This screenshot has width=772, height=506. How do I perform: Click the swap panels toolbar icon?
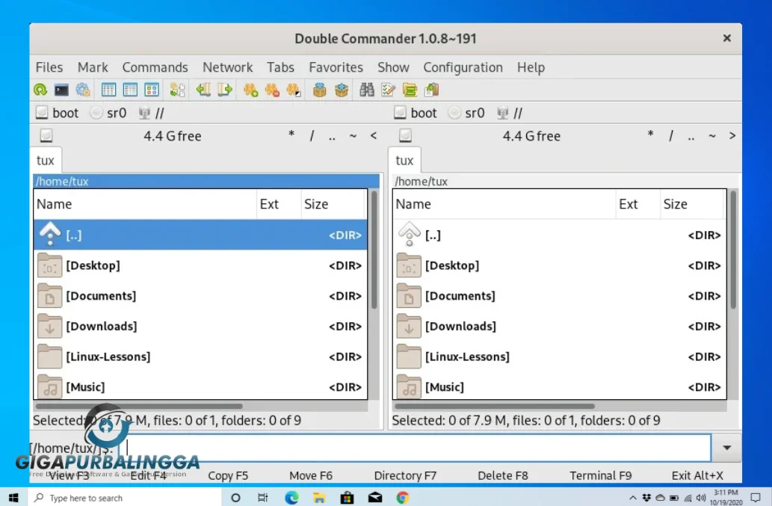coord(177,90)
